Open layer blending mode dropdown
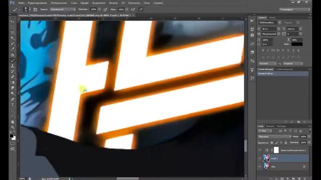This screenshot has width=321, height=180. click(274, 136)
